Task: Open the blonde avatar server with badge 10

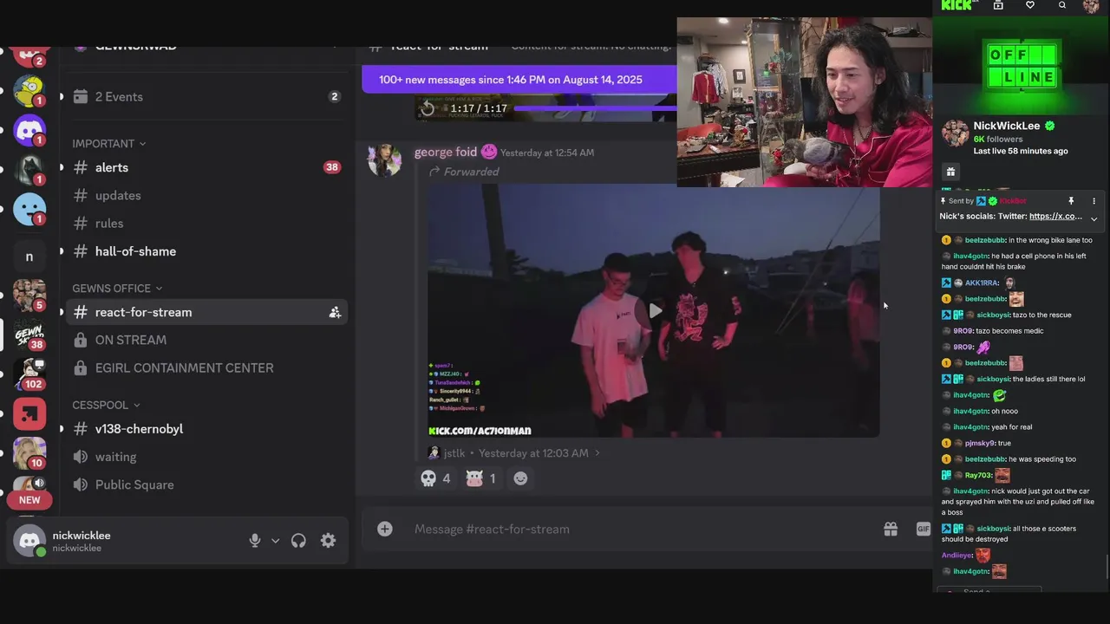Action: 29,452
